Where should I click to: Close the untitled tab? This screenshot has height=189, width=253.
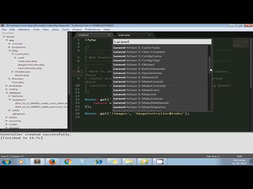109,35
